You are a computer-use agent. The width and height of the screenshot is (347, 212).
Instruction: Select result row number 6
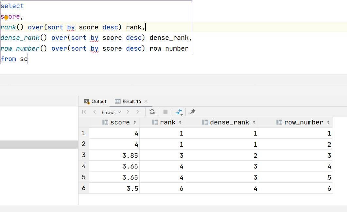84,188
